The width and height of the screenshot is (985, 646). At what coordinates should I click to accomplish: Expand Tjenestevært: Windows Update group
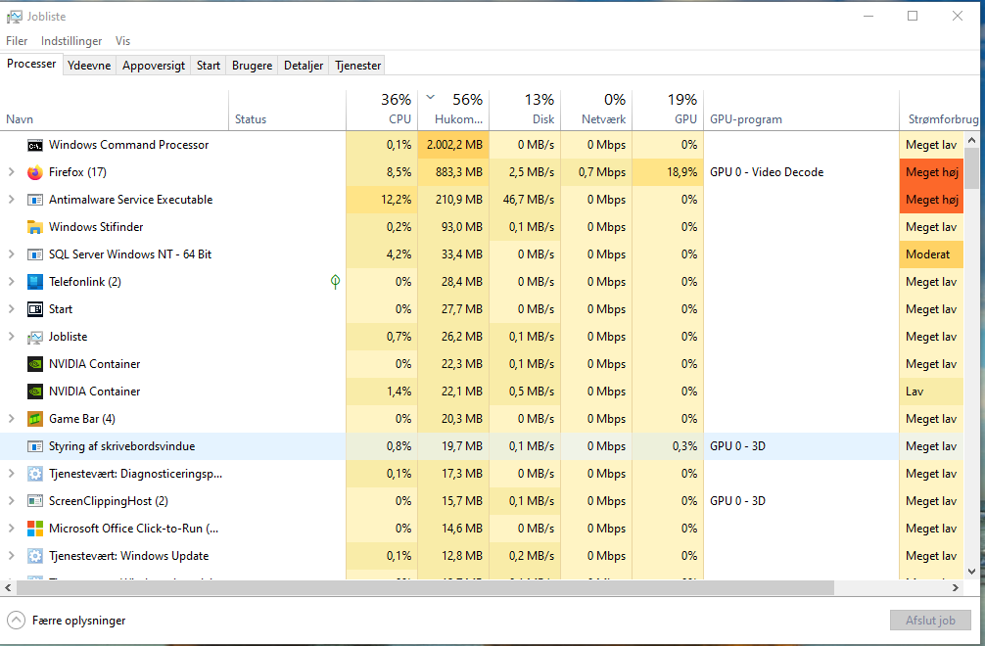[x=12, y=556]
